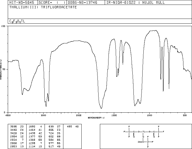Click transmittance value 4 beside 1680

[41, 127]
